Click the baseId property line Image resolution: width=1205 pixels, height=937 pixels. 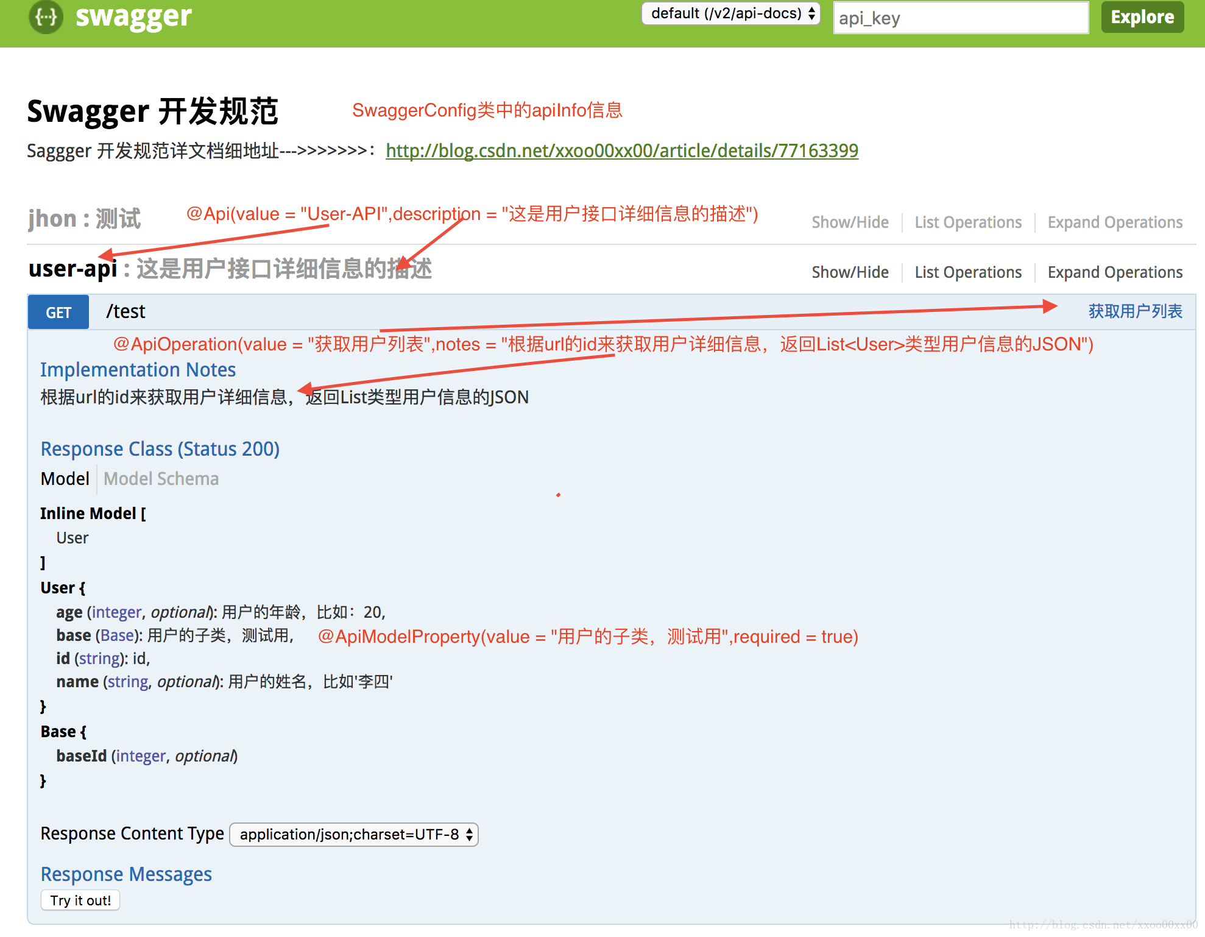147,756
